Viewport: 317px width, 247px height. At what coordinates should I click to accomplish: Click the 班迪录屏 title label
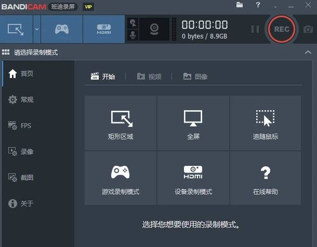point(63,7)
